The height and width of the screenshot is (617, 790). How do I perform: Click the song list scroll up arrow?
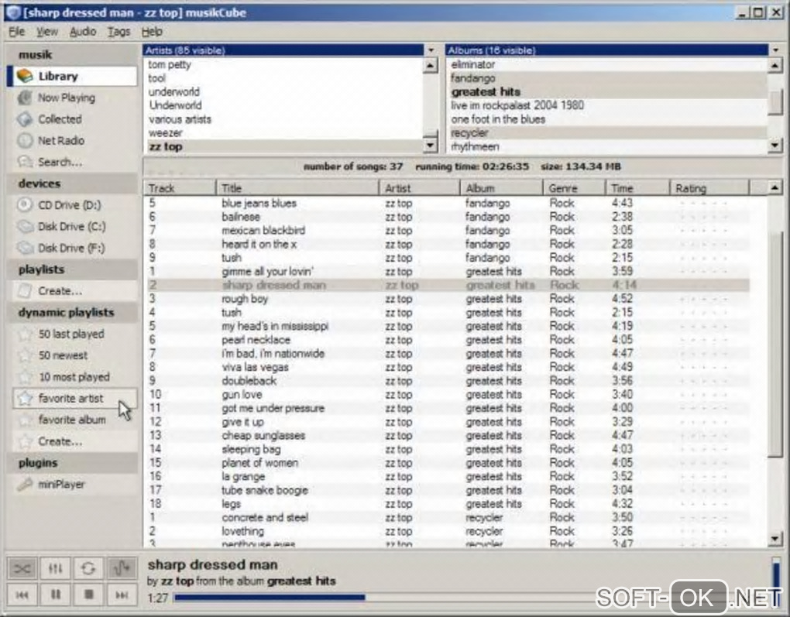[x=775, y=188]
